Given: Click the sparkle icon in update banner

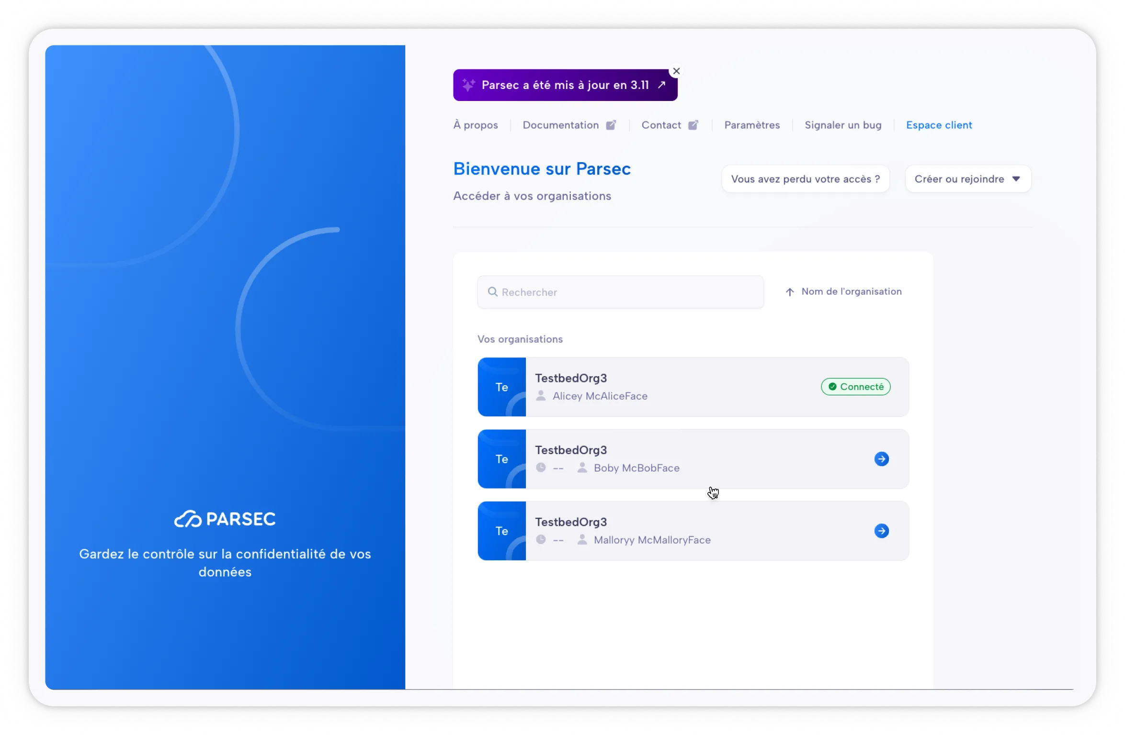Looking at the screenshot, I should click(x=468, y=85).
